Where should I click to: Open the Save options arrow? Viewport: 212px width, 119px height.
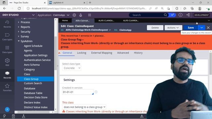tap(202, 28)
